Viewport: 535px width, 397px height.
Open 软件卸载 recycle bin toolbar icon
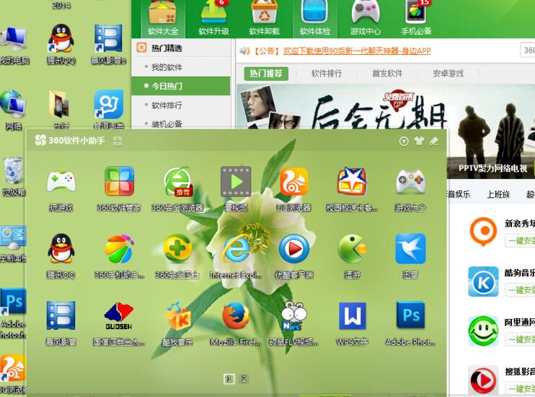[265, 18]
